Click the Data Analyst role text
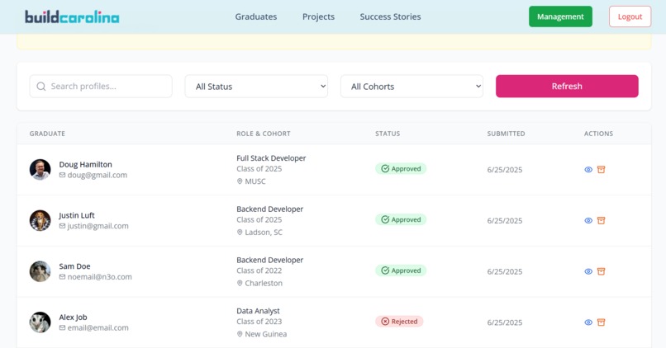 coord(258,311)
